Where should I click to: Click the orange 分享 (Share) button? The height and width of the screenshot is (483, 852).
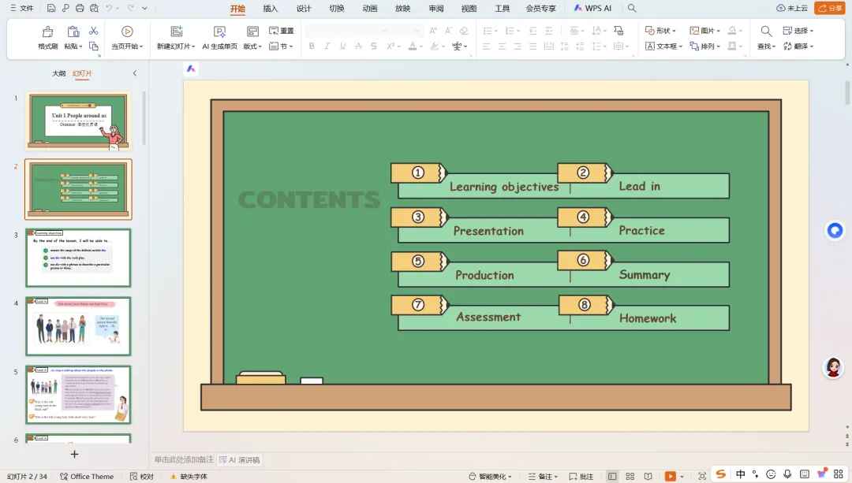click(x=830, y=8)
